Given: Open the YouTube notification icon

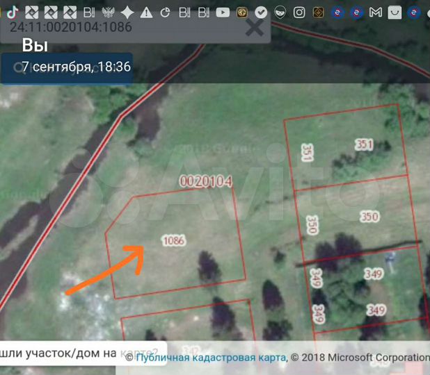Looking at the screenshot, I should [223, 12].
